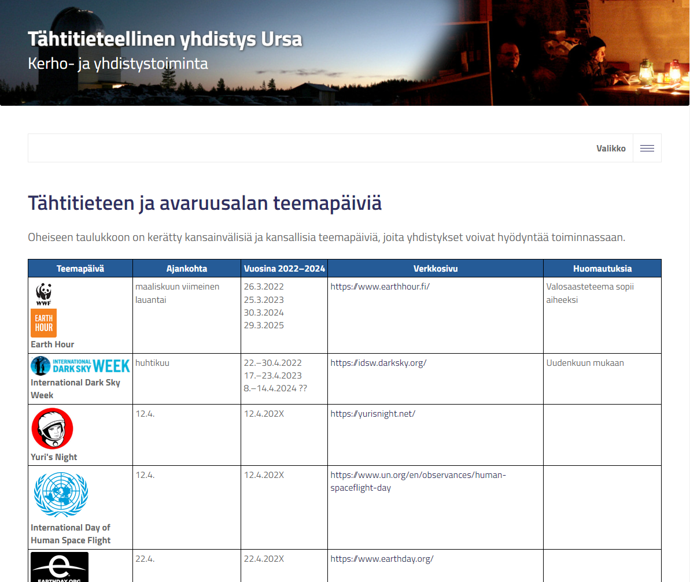Expand the Valikko menu label
This screenshot has width=690, height=582.
tap(611, 149)
